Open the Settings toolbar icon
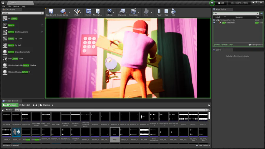The height and width of the screenshot is (149, 265). click(x=109, y=12)
